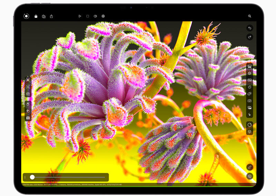Tap the focus picker with brackets icon
The height and width of the screenshot is (196, 276).
click(28, 80)
